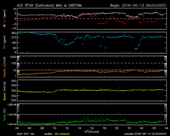
Task: Click the '270' tick label on Phi axis
Action: (14, 37)
